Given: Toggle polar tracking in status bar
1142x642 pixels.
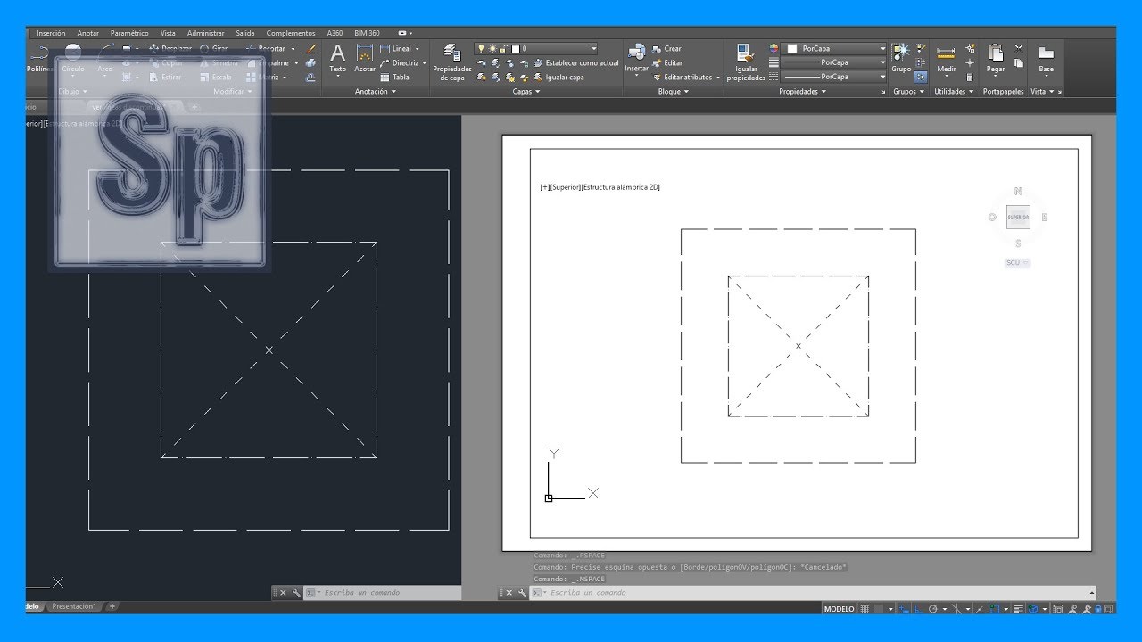Looking at the screenshot, I should [x=932, y=609].
